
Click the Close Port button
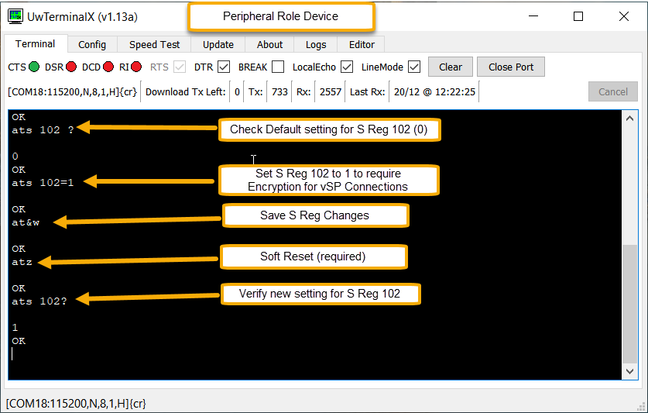(511, 67)
